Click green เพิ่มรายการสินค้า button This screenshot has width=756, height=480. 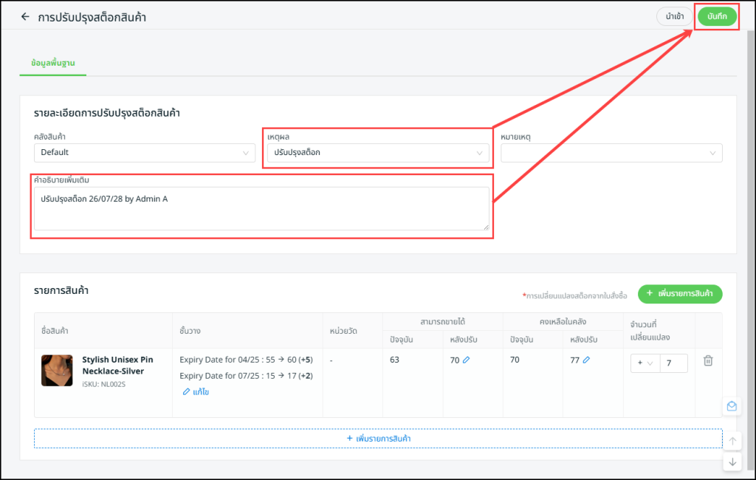click(680, 293)
